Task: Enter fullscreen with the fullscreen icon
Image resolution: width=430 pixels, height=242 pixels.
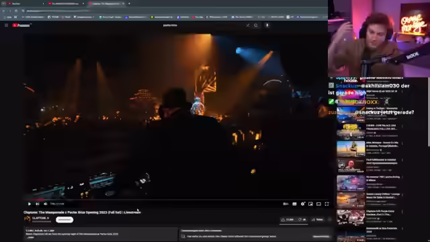Action: 327,204
